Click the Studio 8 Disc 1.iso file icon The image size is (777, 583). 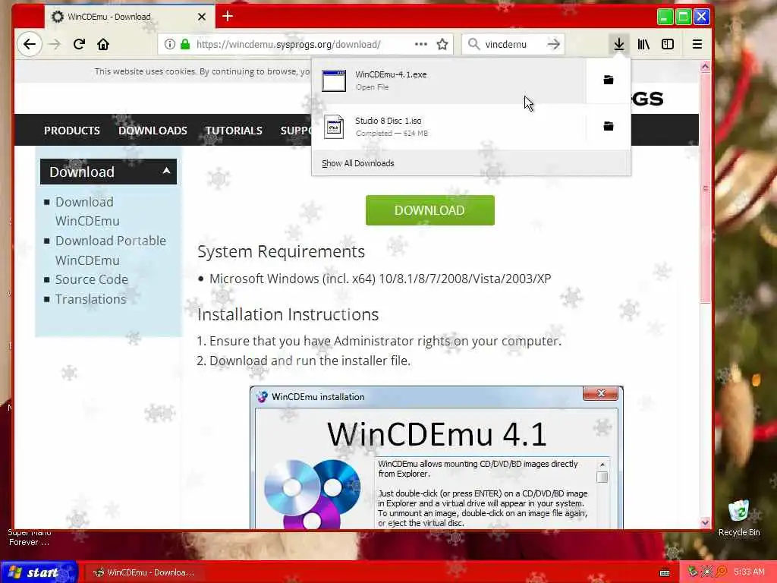(334, 127)
